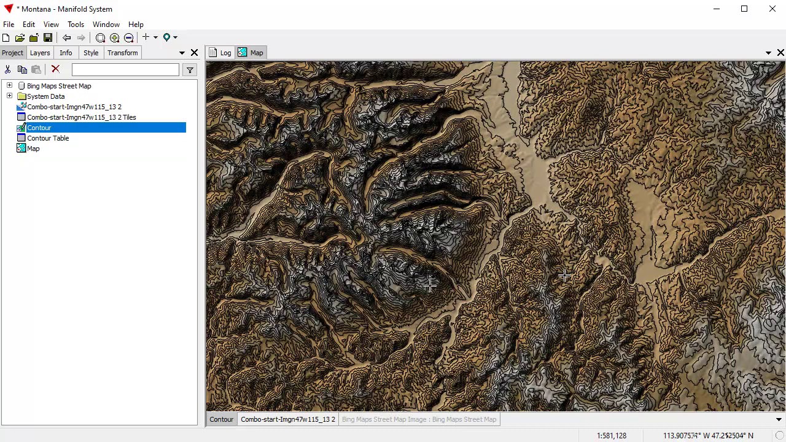This screenshot has height=442, width=786.
Task: Click the Combo-start-lmgn47w115_13 2 layer tab
Action: pyautogui.click(x=288, y=419)
